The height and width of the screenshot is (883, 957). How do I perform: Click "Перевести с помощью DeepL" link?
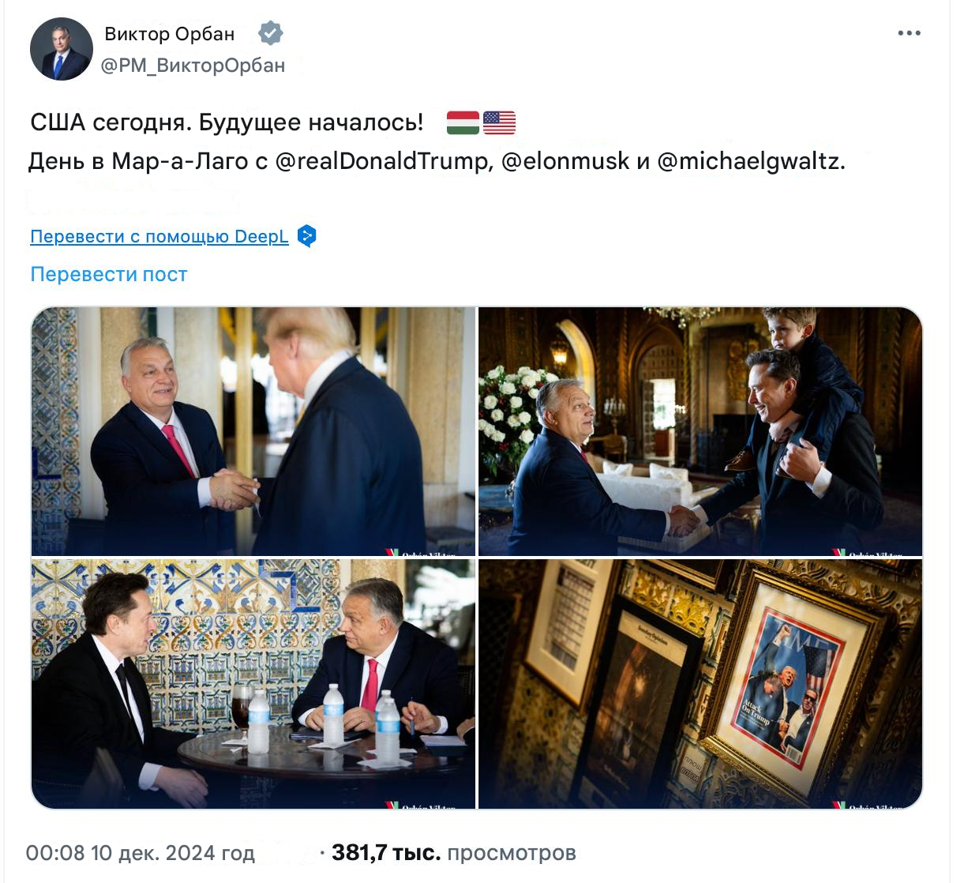pyautogui.click(x=159, y=236)
